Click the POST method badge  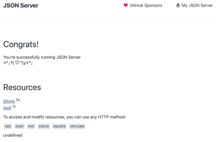[19, 126]
